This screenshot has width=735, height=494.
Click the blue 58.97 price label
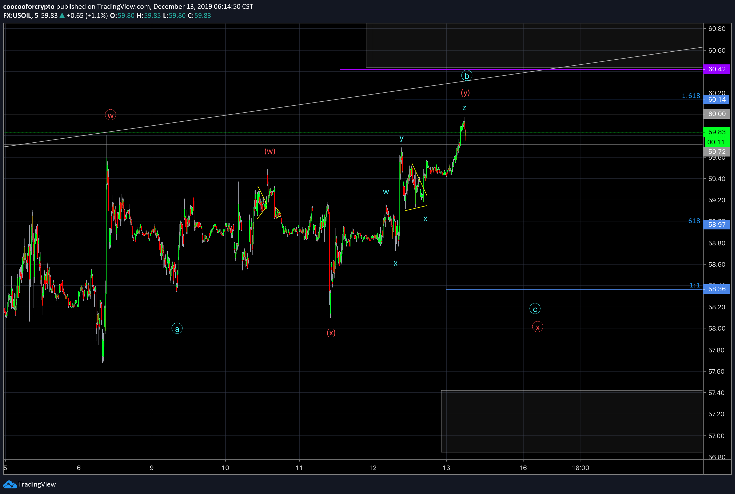pos(716,225)
